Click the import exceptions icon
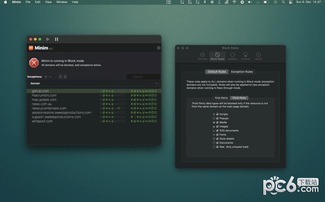Image resolution: width=325 pixels, height=202 pixels. coord(61,77)
